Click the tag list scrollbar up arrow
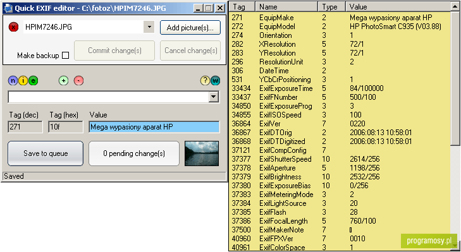The image size is (461, 252). 455,6
